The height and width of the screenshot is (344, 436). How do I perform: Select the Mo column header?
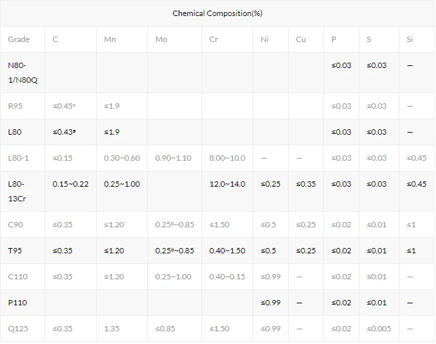pos(161,39)
